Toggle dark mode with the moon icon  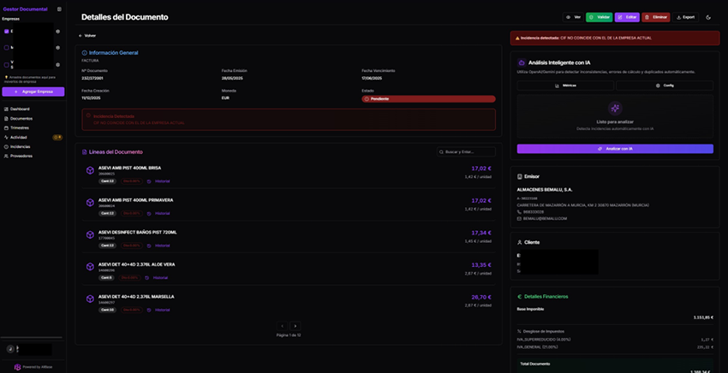click(708, 17)
